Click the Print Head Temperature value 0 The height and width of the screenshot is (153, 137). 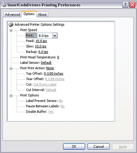[58, 57]
